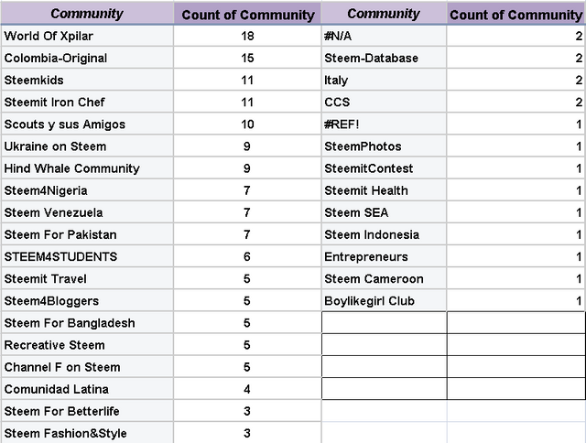Click the Recreative Steem cell
The height and width of the screenshot is (443, 586).
tap(87, 344)
